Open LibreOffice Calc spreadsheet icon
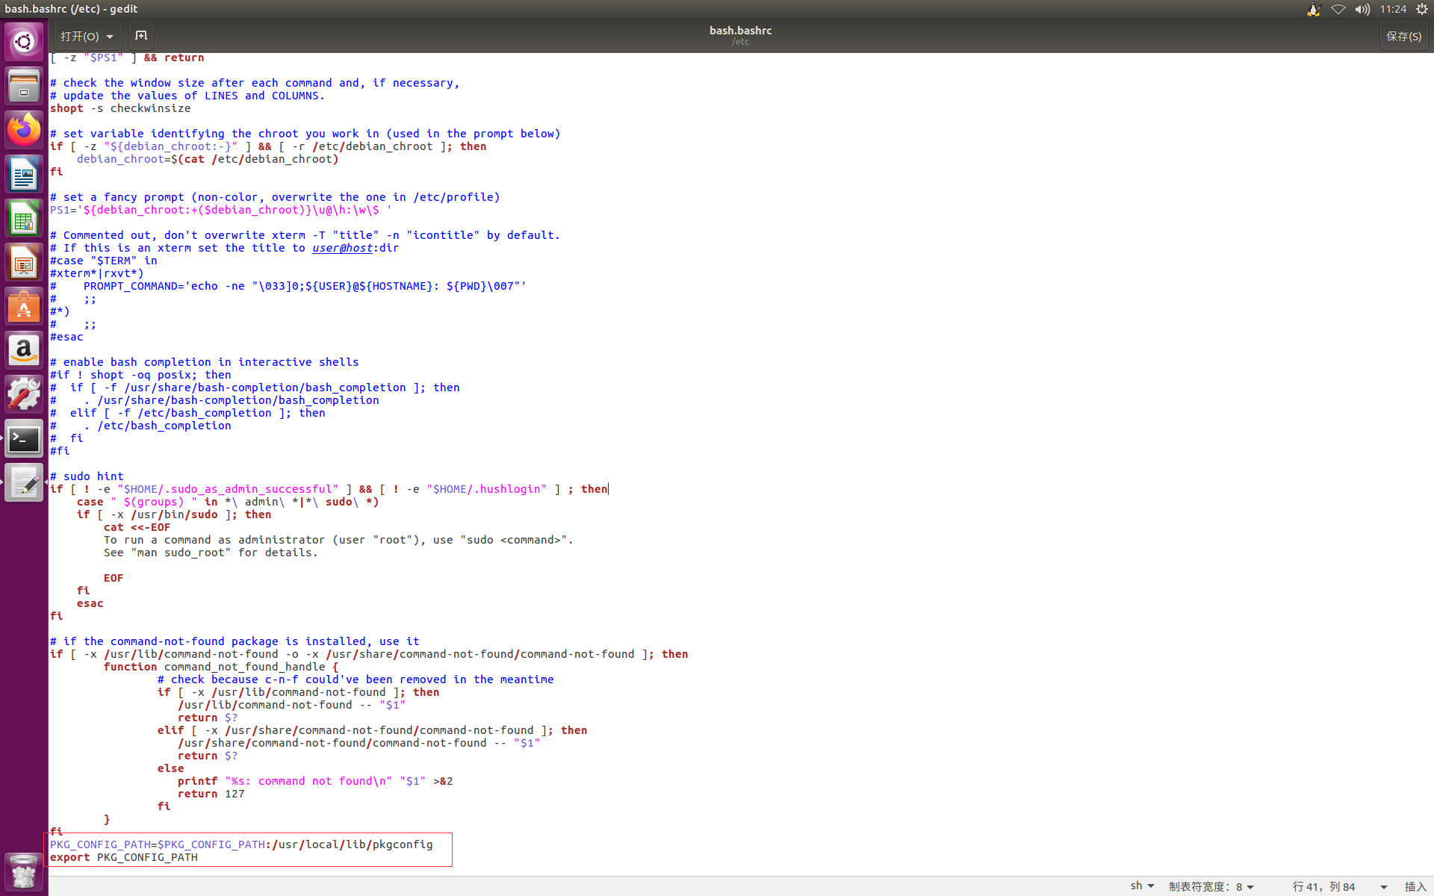The image size is (1434, 896). click(x=24, y=219)
